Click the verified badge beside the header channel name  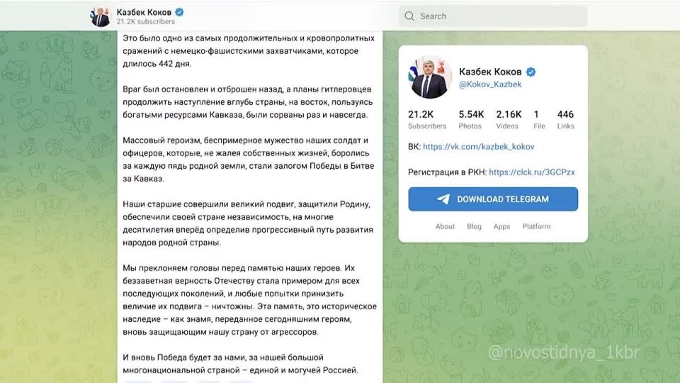[x=180, y=12]
